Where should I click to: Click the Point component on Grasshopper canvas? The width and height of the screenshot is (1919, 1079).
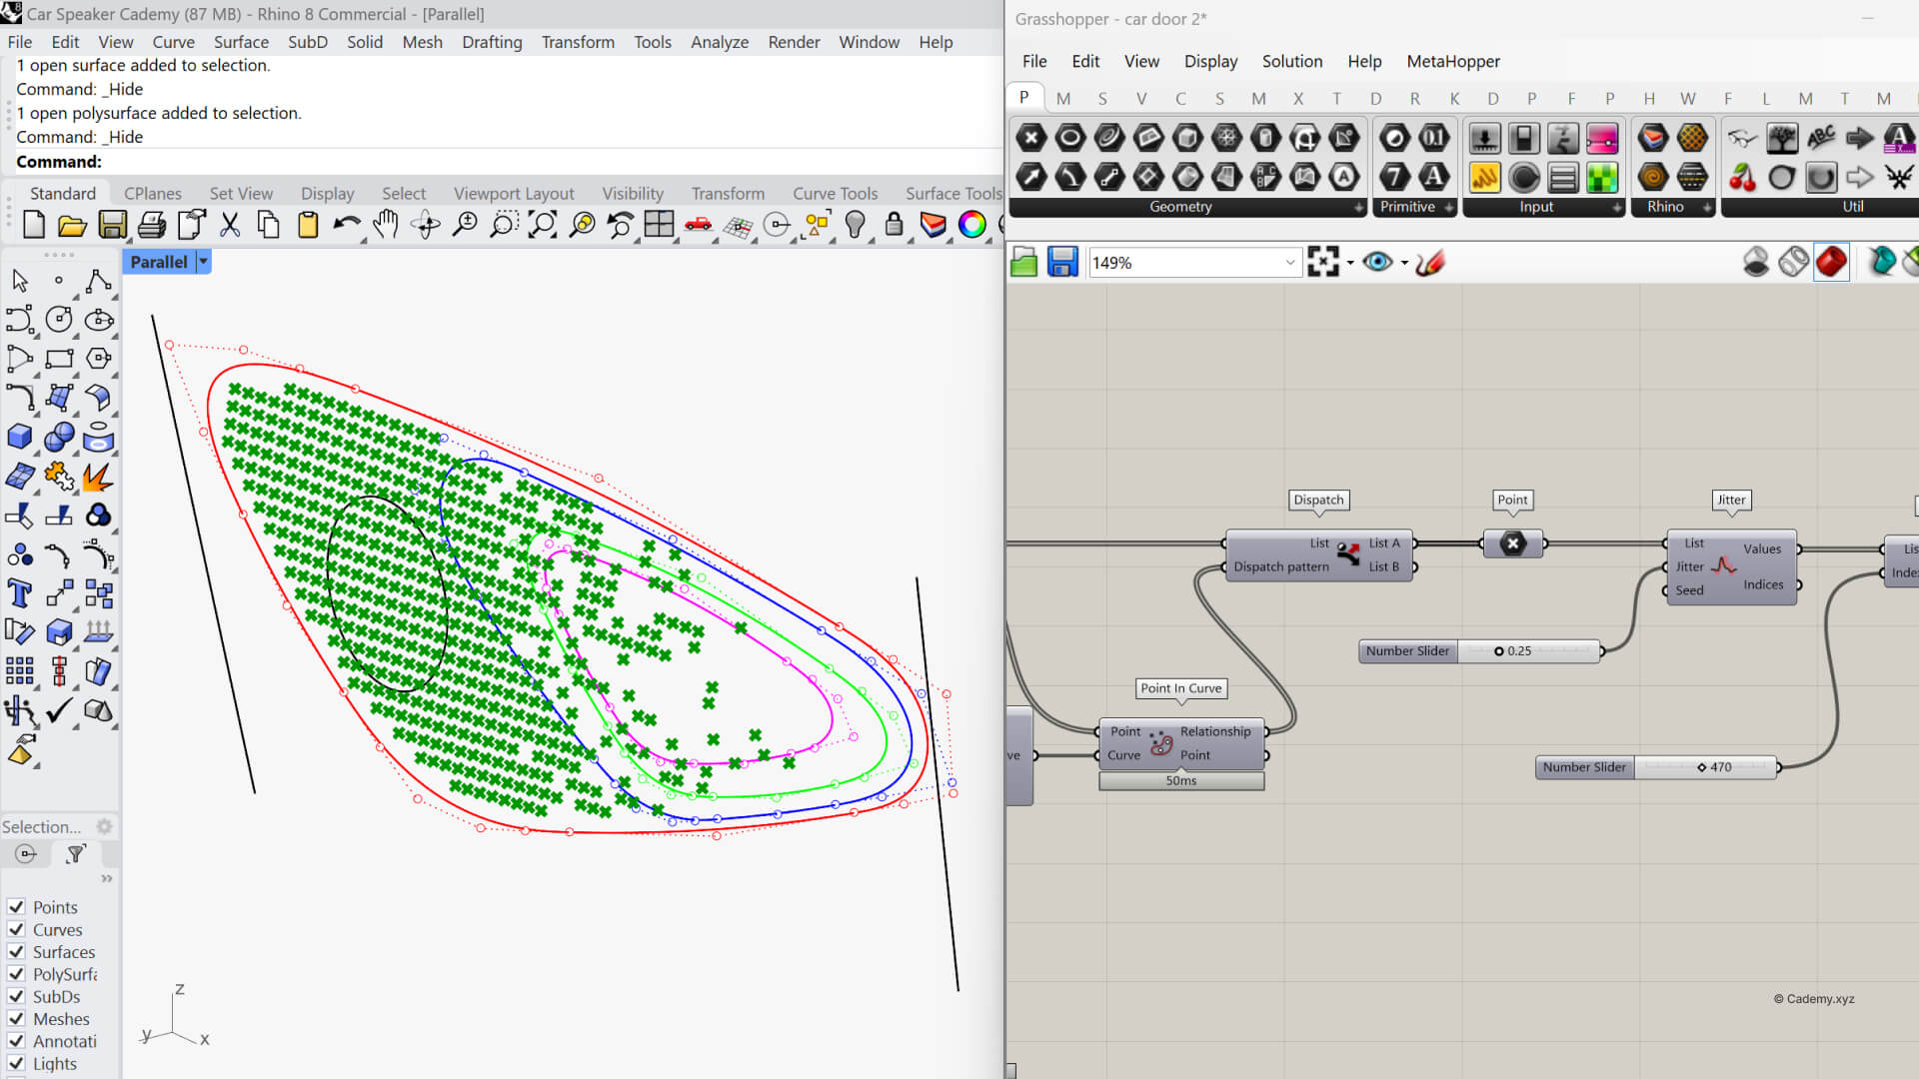(x=1512, y=543)
